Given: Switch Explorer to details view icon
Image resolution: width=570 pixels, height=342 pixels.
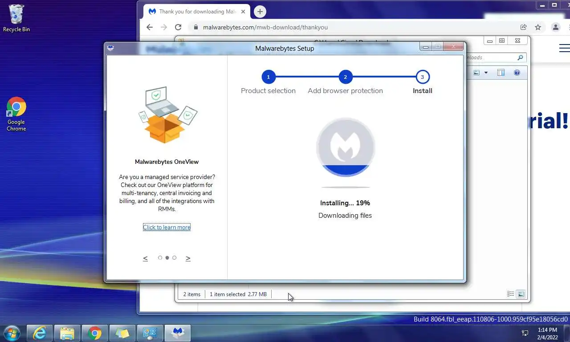Looking at the screenshot, I should coord(511,294).
